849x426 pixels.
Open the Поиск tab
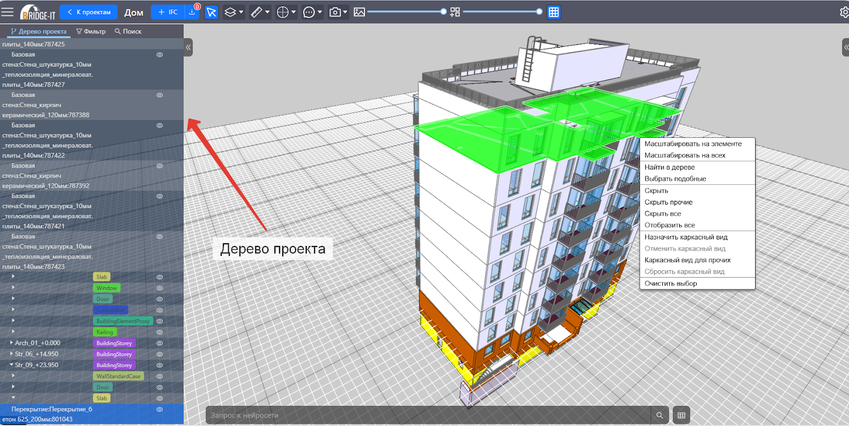pyautogui.click(x=128, y=31)
